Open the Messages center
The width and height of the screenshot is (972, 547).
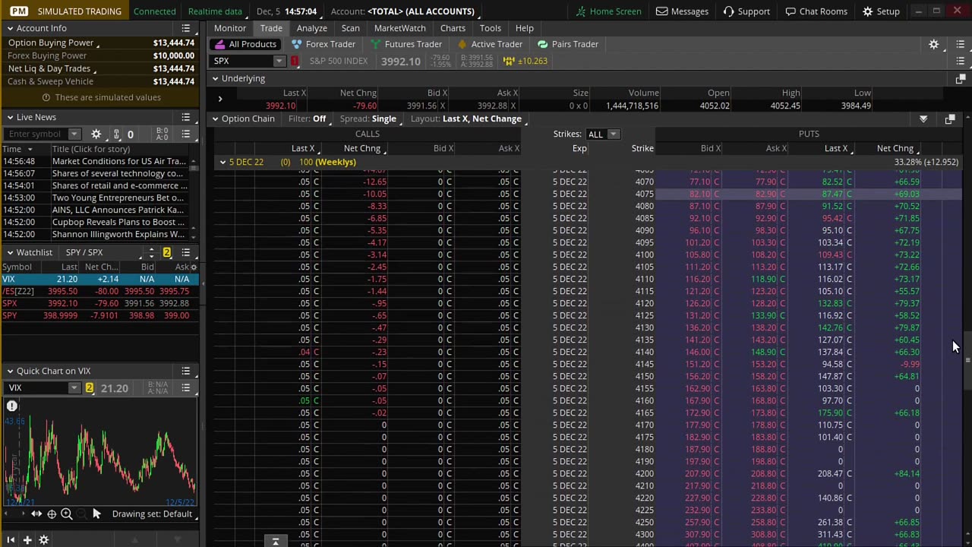click(x=682, y=11)
